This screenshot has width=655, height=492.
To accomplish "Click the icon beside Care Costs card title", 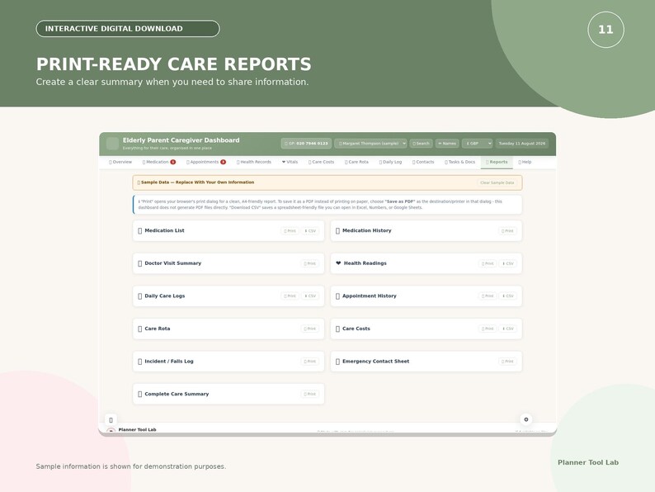I will (337, 329).
